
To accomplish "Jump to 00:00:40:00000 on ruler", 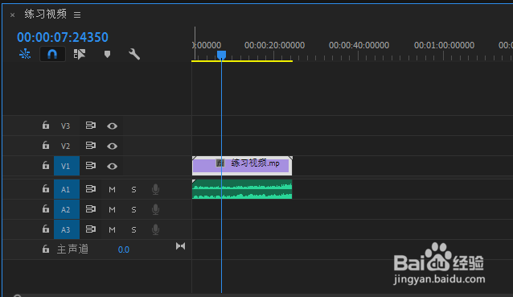I will pyautogui.click(x=359, y=45).
